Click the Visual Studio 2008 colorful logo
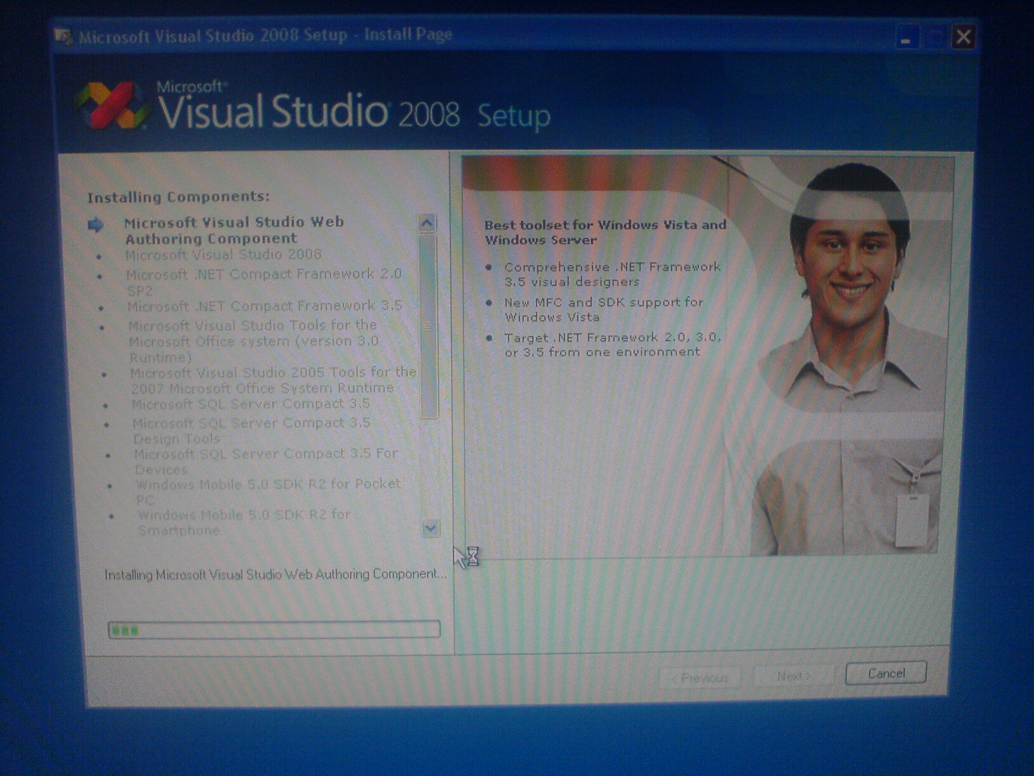This screenshot has width=1034, height=776. 113,106
